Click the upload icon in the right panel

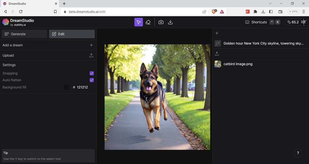click(217, 53)
